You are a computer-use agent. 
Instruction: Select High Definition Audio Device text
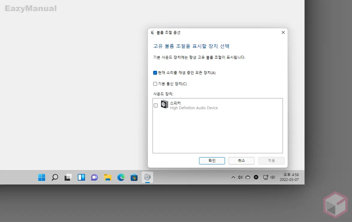[194, 108]
